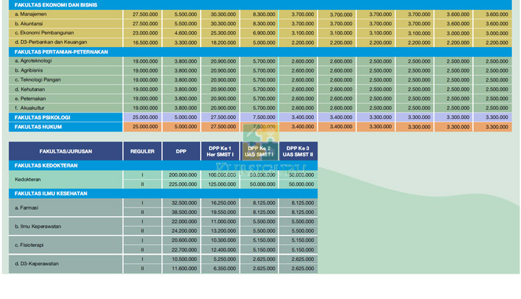The width and height of the screenshot is (521, 299).
Task: Select the 25.300.000 value
Action: [223, 33]
